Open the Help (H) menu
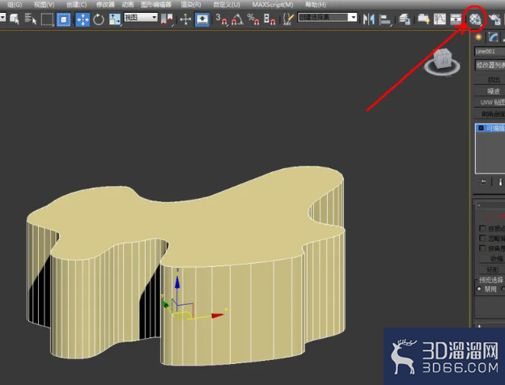The height and width of the screenshot is (385, 505). [316, 5]
